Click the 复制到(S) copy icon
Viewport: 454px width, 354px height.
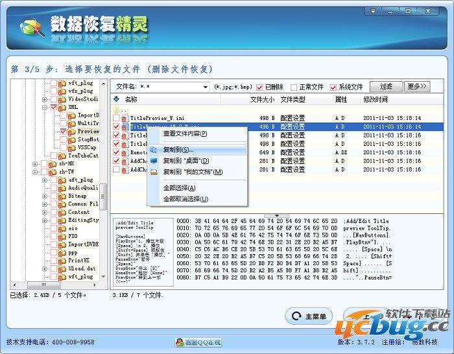point(154,150)
